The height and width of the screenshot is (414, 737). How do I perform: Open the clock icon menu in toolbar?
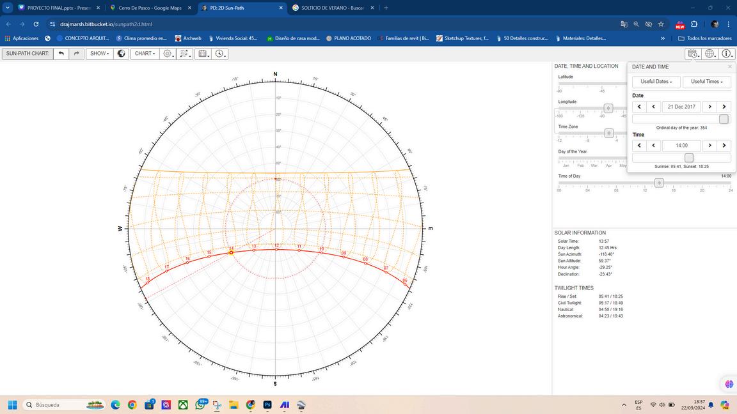[219, 54]
